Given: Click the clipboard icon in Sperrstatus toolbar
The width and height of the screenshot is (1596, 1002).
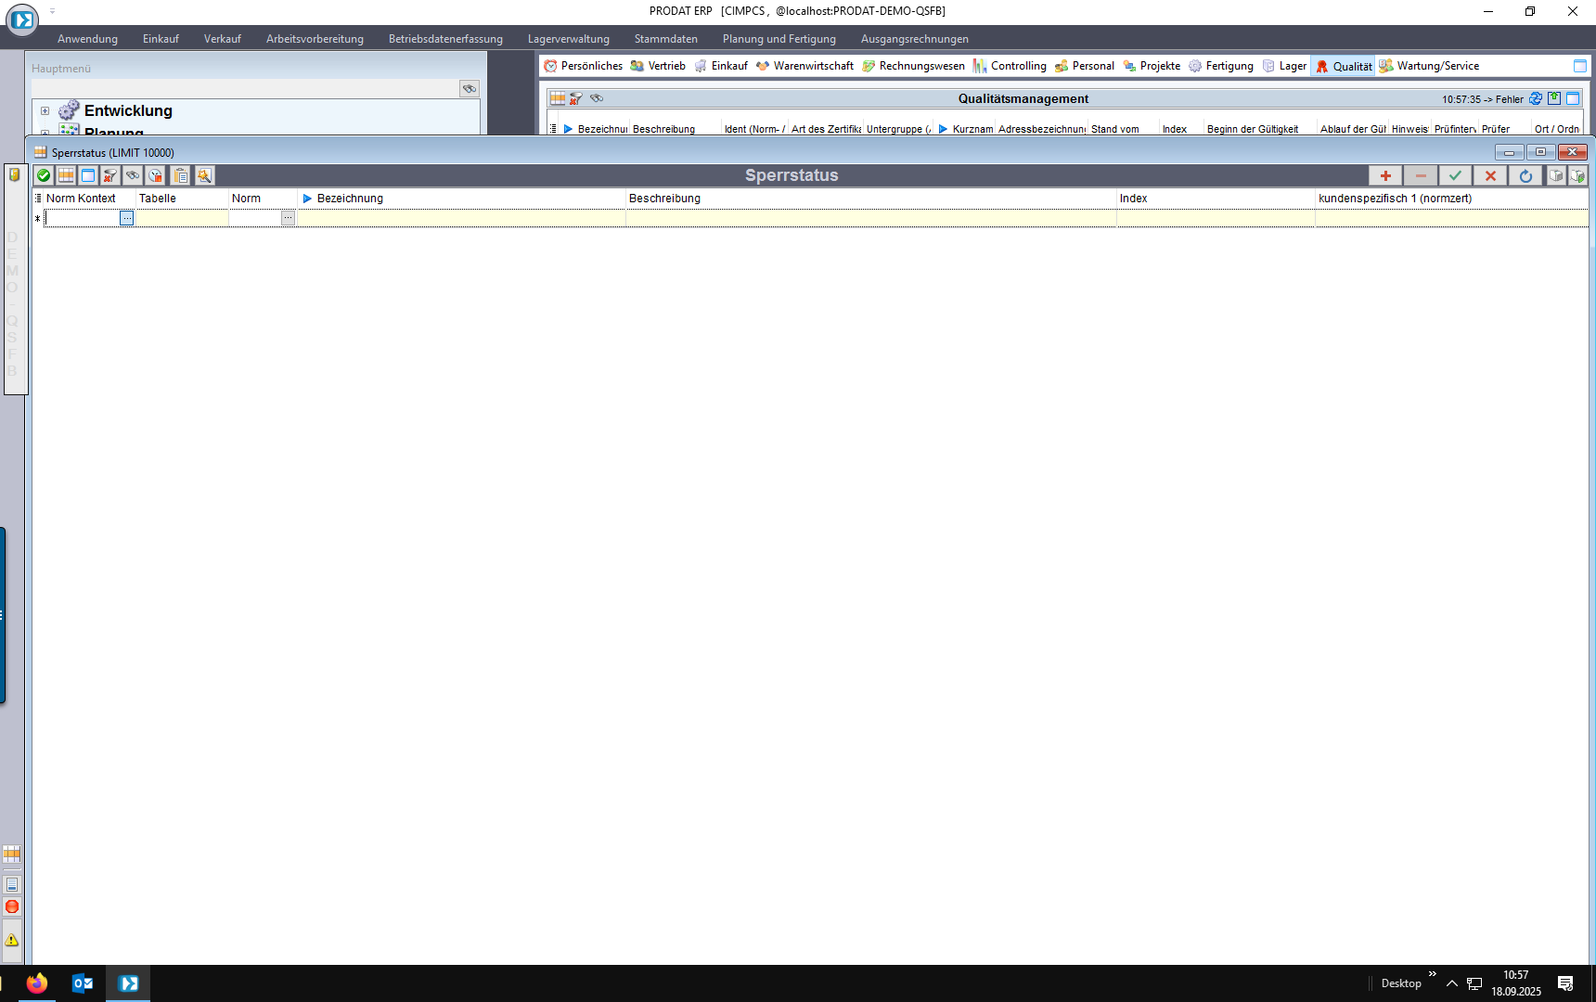Looking at the screenshot, I should (x=181, y=175).
